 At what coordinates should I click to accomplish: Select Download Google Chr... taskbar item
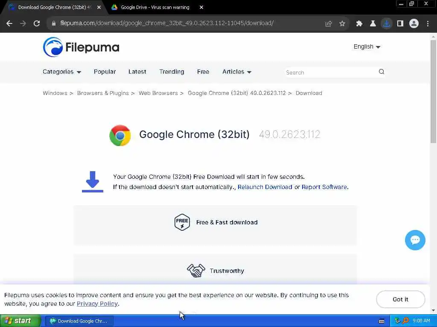point(79,321)
